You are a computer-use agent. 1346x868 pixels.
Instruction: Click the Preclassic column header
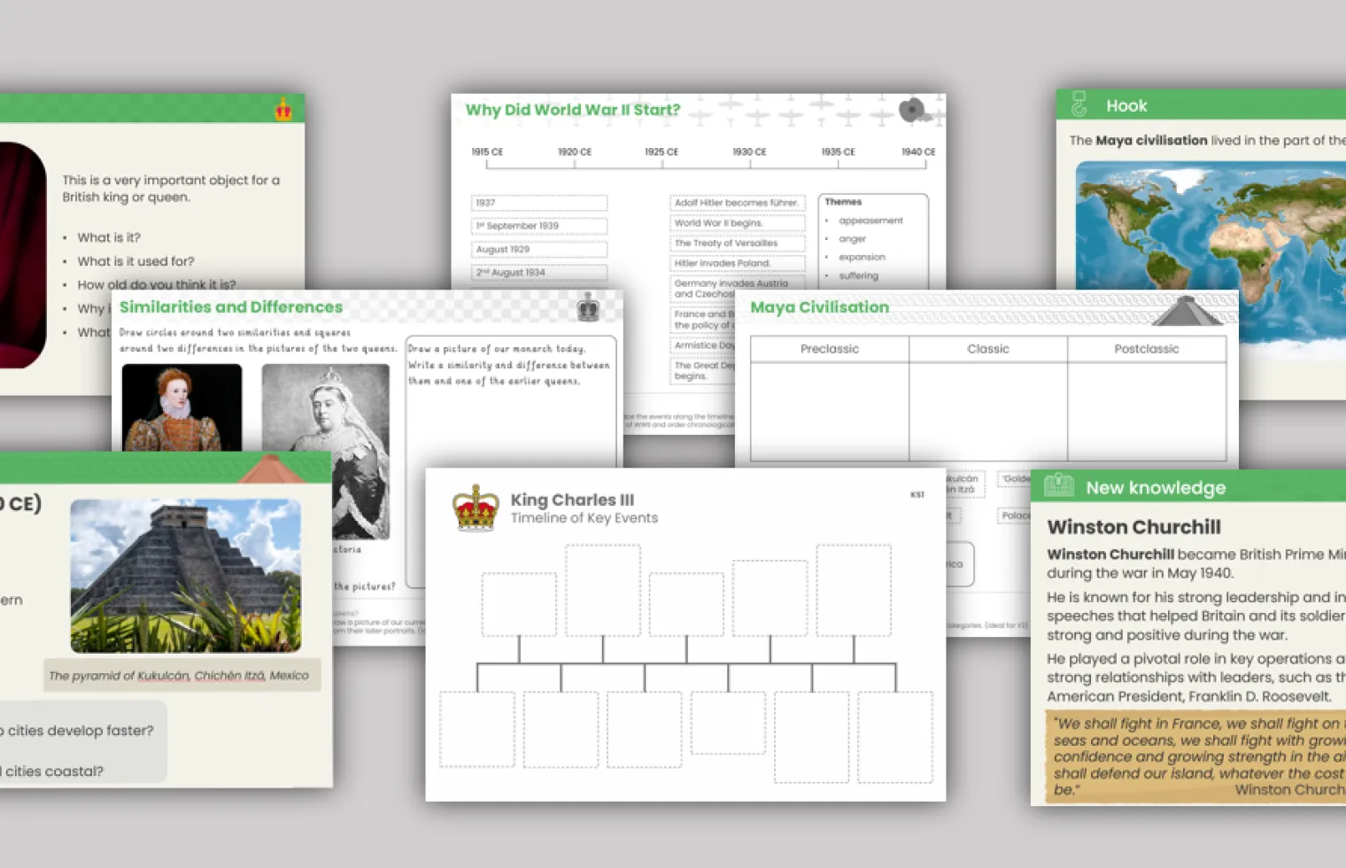tap(829, 349)
